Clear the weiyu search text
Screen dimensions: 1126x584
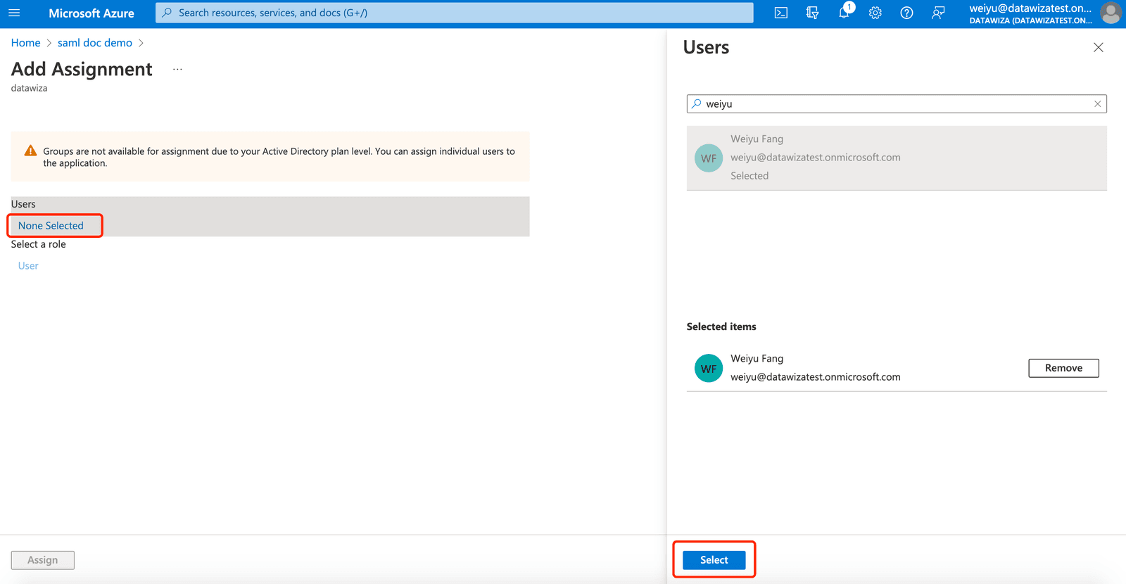[1097, 103]
